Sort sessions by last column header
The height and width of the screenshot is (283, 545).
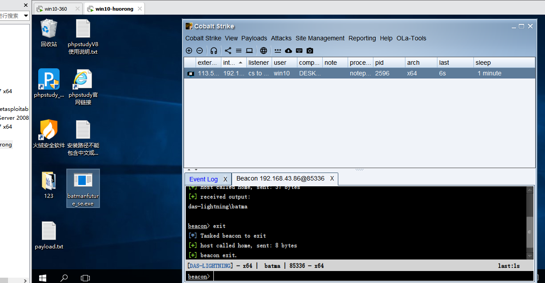[455, 63]
